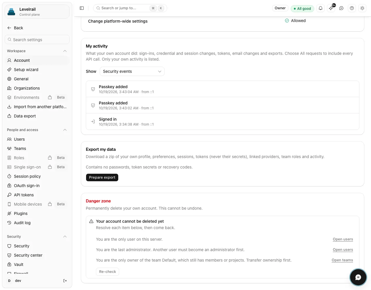Viewport: 371px width, 290px height.
Task: Select the Signed in activity entry
Action: (223, 122)
